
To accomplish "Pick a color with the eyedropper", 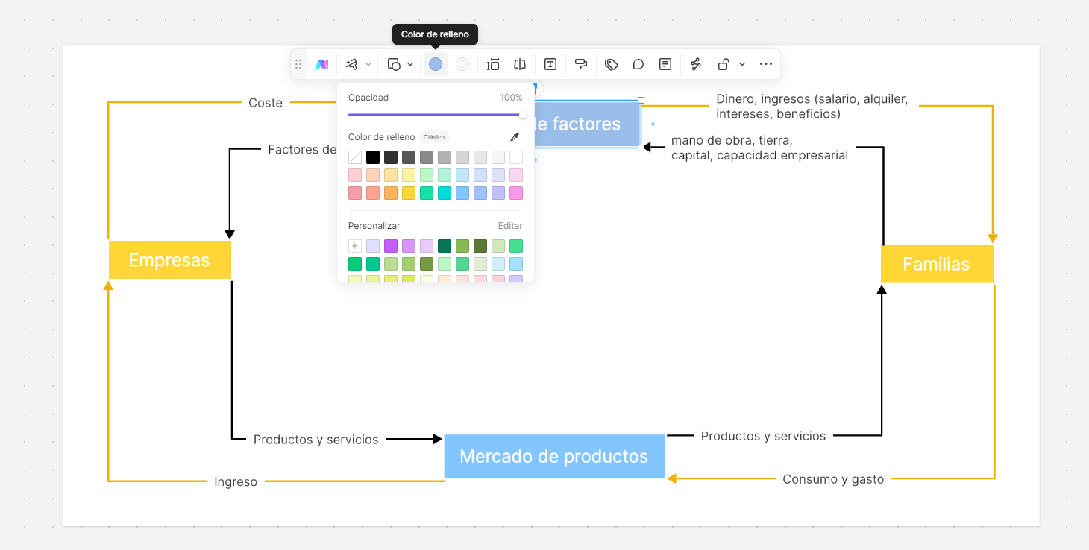I will 514,137.
